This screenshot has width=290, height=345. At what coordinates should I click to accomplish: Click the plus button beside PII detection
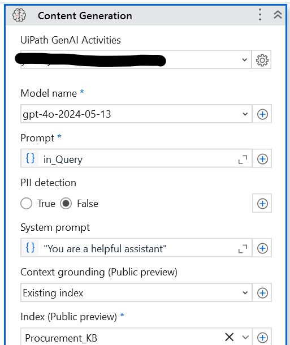(x=262, y=203)
